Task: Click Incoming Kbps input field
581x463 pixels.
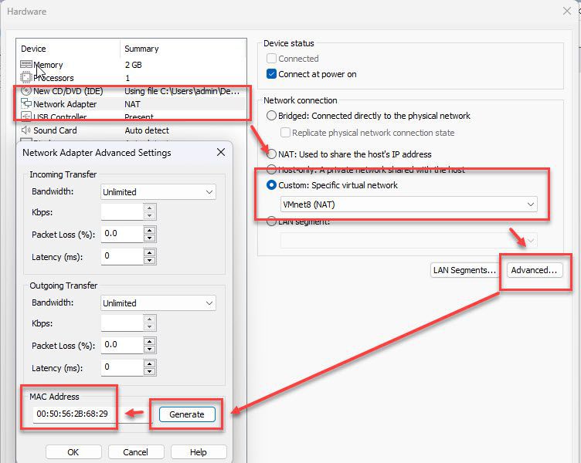Action: 122,212
